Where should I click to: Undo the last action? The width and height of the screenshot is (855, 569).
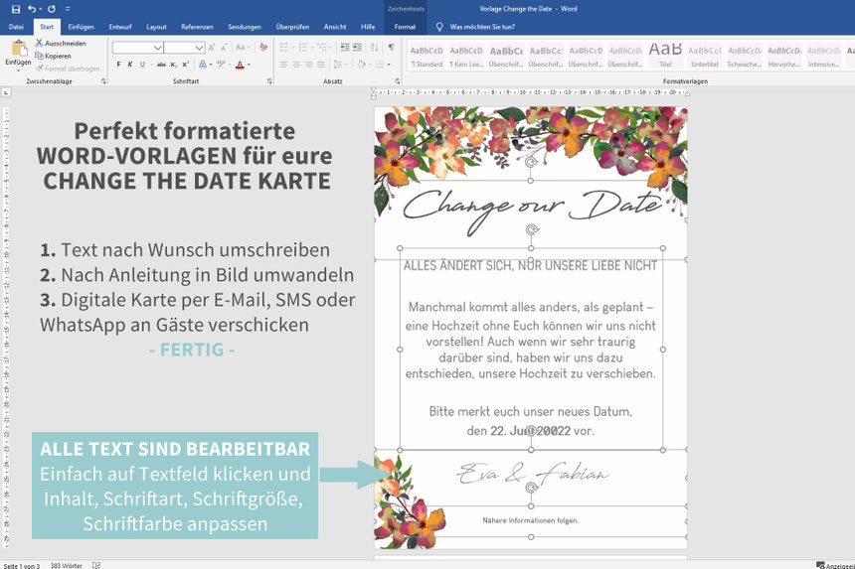(x=31, y=9)
